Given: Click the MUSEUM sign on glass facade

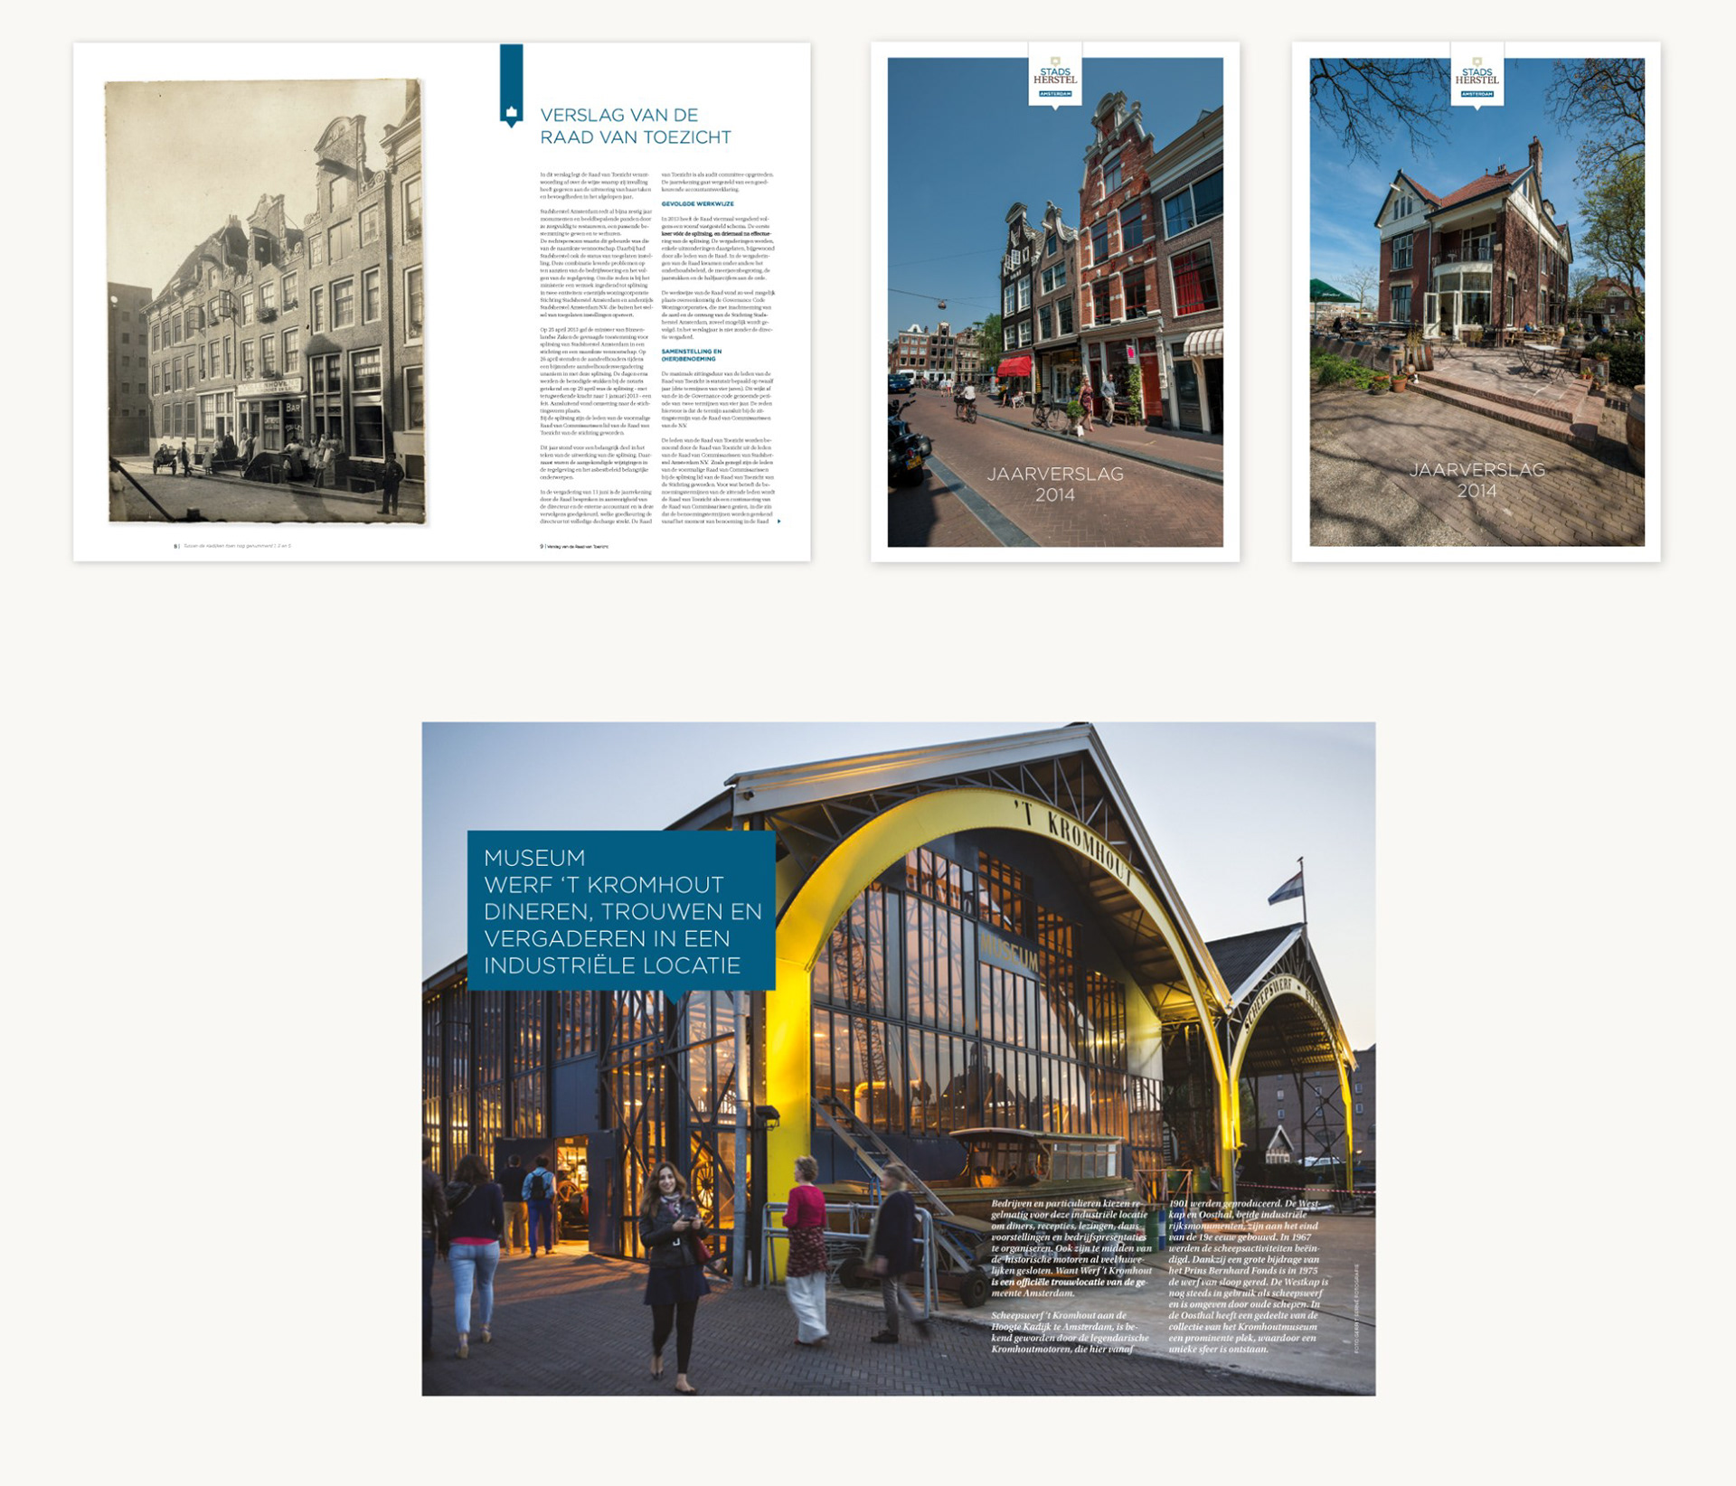Looking at the screenshot, I should [1009, 953].
